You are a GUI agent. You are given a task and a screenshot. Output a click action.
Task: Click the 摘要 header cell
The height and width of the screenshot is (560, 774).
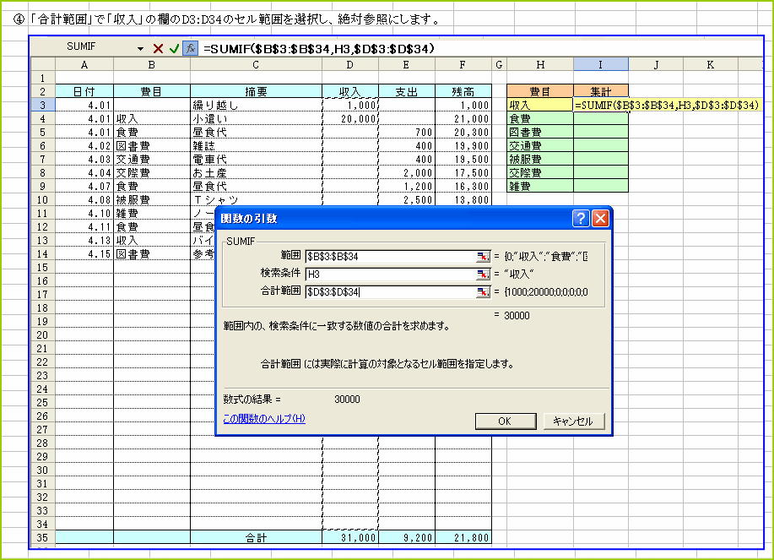(x=256, y=91)
